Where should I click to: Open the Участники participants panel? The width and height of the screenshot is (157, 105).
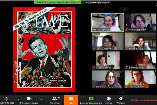pyautogui.click(x=55, y=100)
